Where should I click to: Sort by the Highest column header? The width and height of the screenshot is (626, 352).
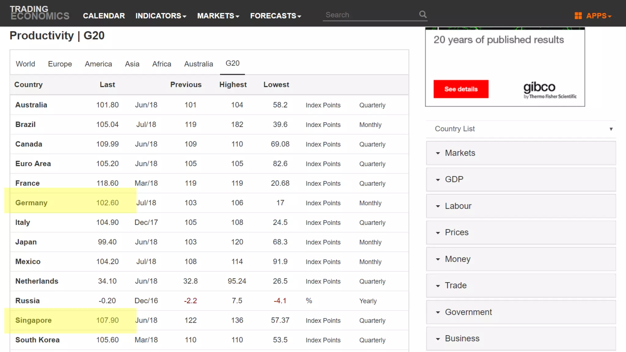pos(233,85)
